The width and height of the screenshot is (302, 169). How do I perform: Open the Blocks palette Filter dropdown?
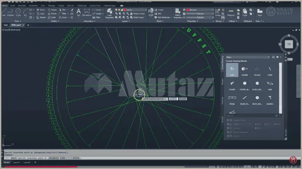coord(269,57)
